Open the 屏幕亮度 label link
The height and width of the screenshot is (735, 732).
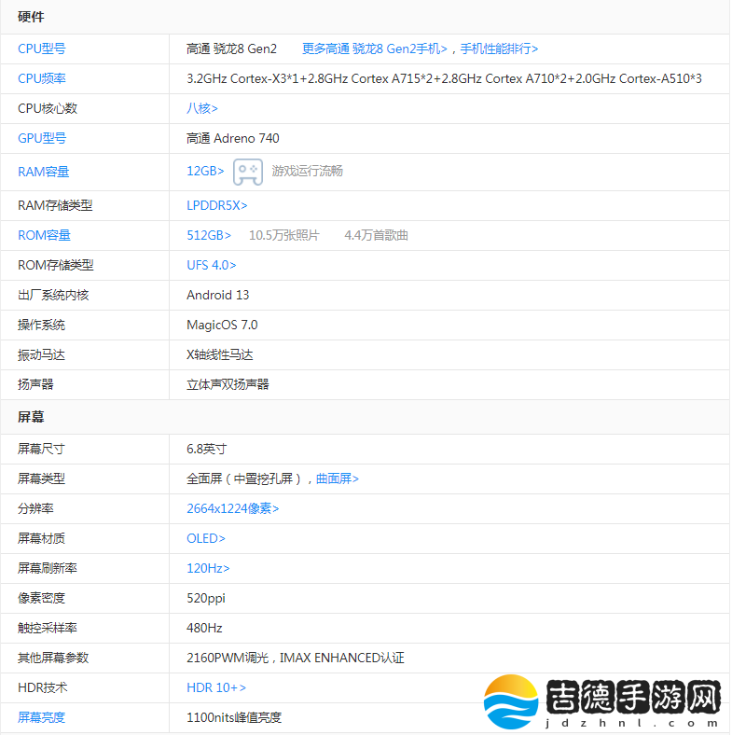pos(41,717)
